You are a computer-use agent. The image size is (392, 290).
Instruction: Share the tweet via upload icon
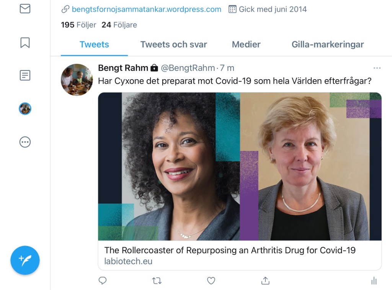[265, 281]
